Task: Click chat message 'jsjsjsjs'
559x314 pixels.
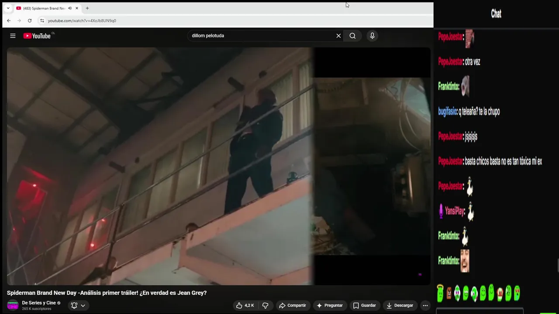Action: pyautogui.click(x=471, y=137)
